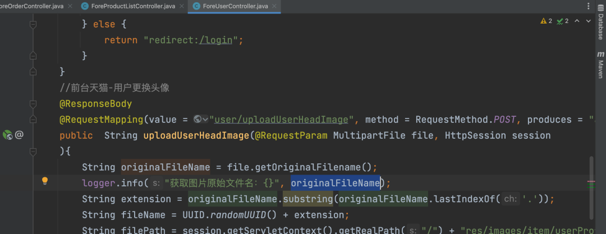Jump to previous highlighted problem arrow
Image resolution: width=606 pixels, height=234 pixels.
pos(577,21)
